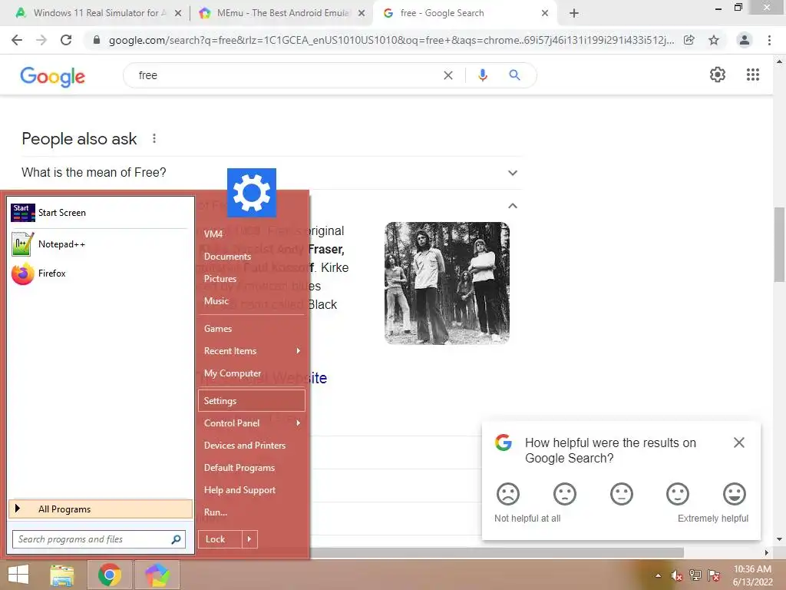
Task: Click muted volume tray icon
Action: (x=677, y=575)
